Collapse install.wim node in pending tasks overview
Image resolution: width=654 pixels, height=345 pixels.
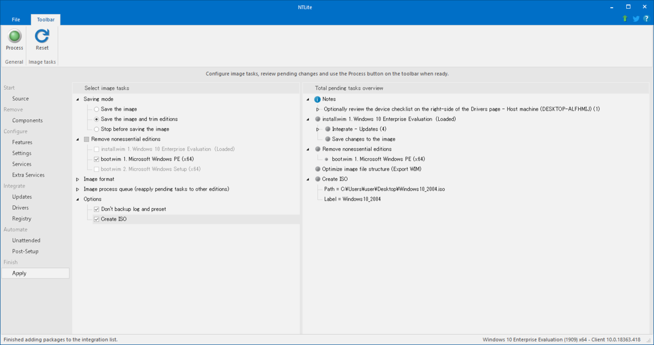[308, 119]
